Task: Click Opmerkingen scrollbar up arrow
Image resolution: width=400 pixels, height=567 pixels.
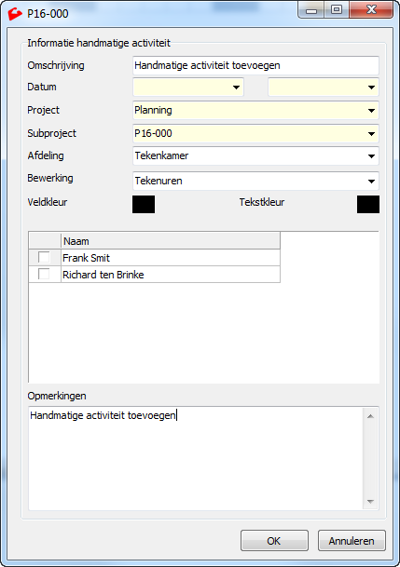Action: [x=370, y=416]
